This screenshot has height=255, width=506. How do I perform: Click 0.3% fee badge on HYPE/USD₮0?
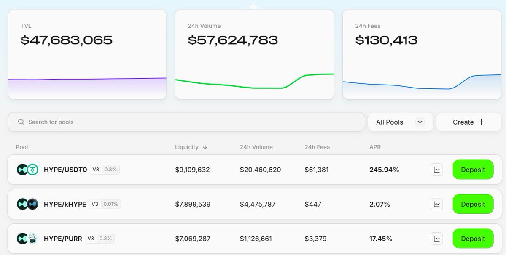[111, 170]
